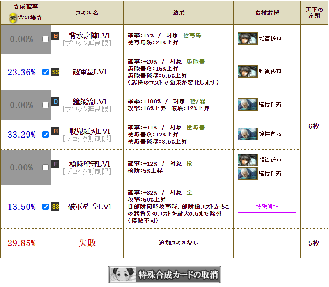Click the 合成確率 column header
Screen dimensions: 329x287
26,7
